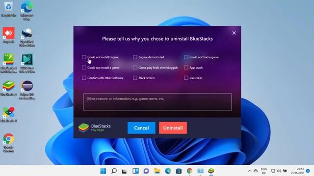314x176 pixels.
Task: Click the BlueStacks logo in dialog footer
Action: (84, 128)
